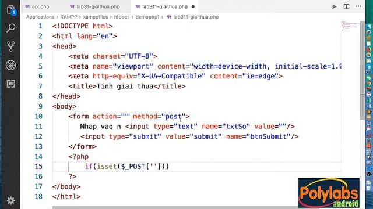
Task: Click the isset function name
Action: (x=107, y=167)
